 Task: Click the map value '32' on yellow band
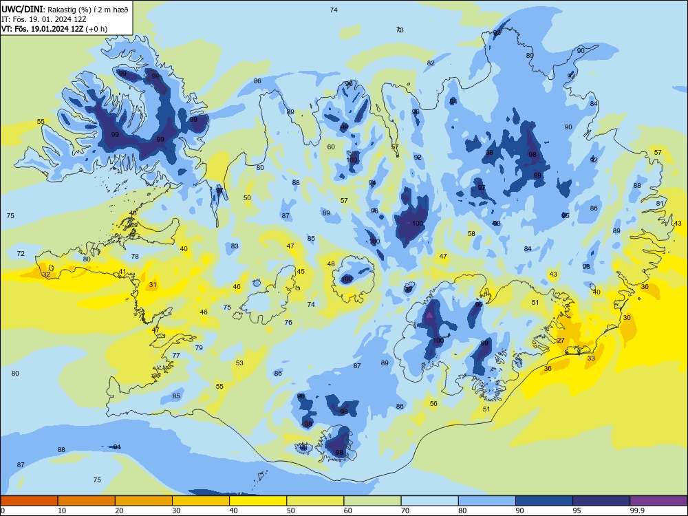tap(46, 275)
